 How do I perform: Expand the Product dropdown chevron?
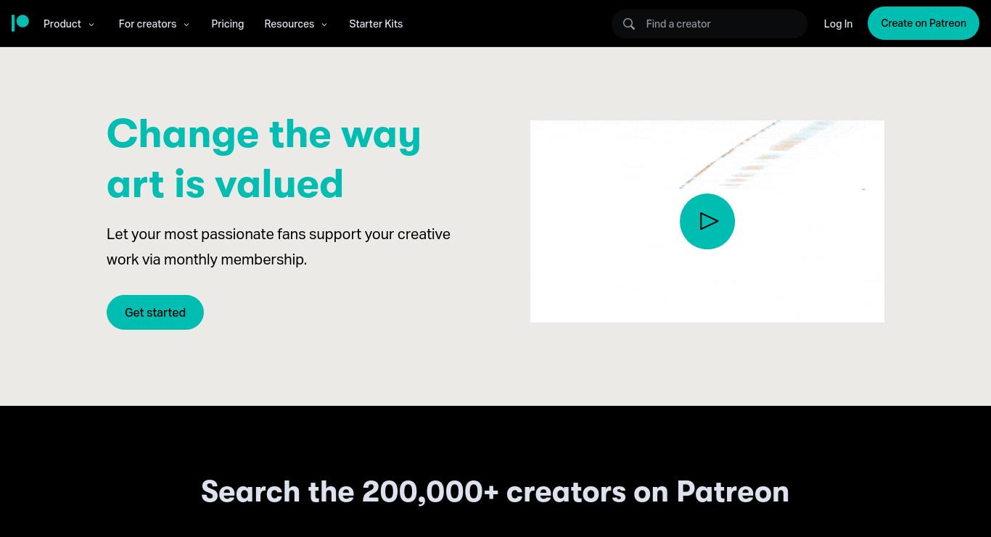pos(91,24)
